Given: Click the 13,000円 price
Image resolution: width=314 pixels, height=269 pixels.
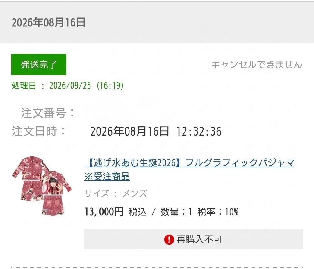Looking at the screenshot, I should (104, 212).
